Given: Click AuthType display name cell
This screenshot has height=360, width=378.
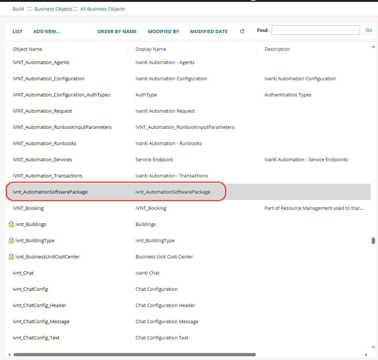Looking at the screenshot, I should tap(146, 95).
